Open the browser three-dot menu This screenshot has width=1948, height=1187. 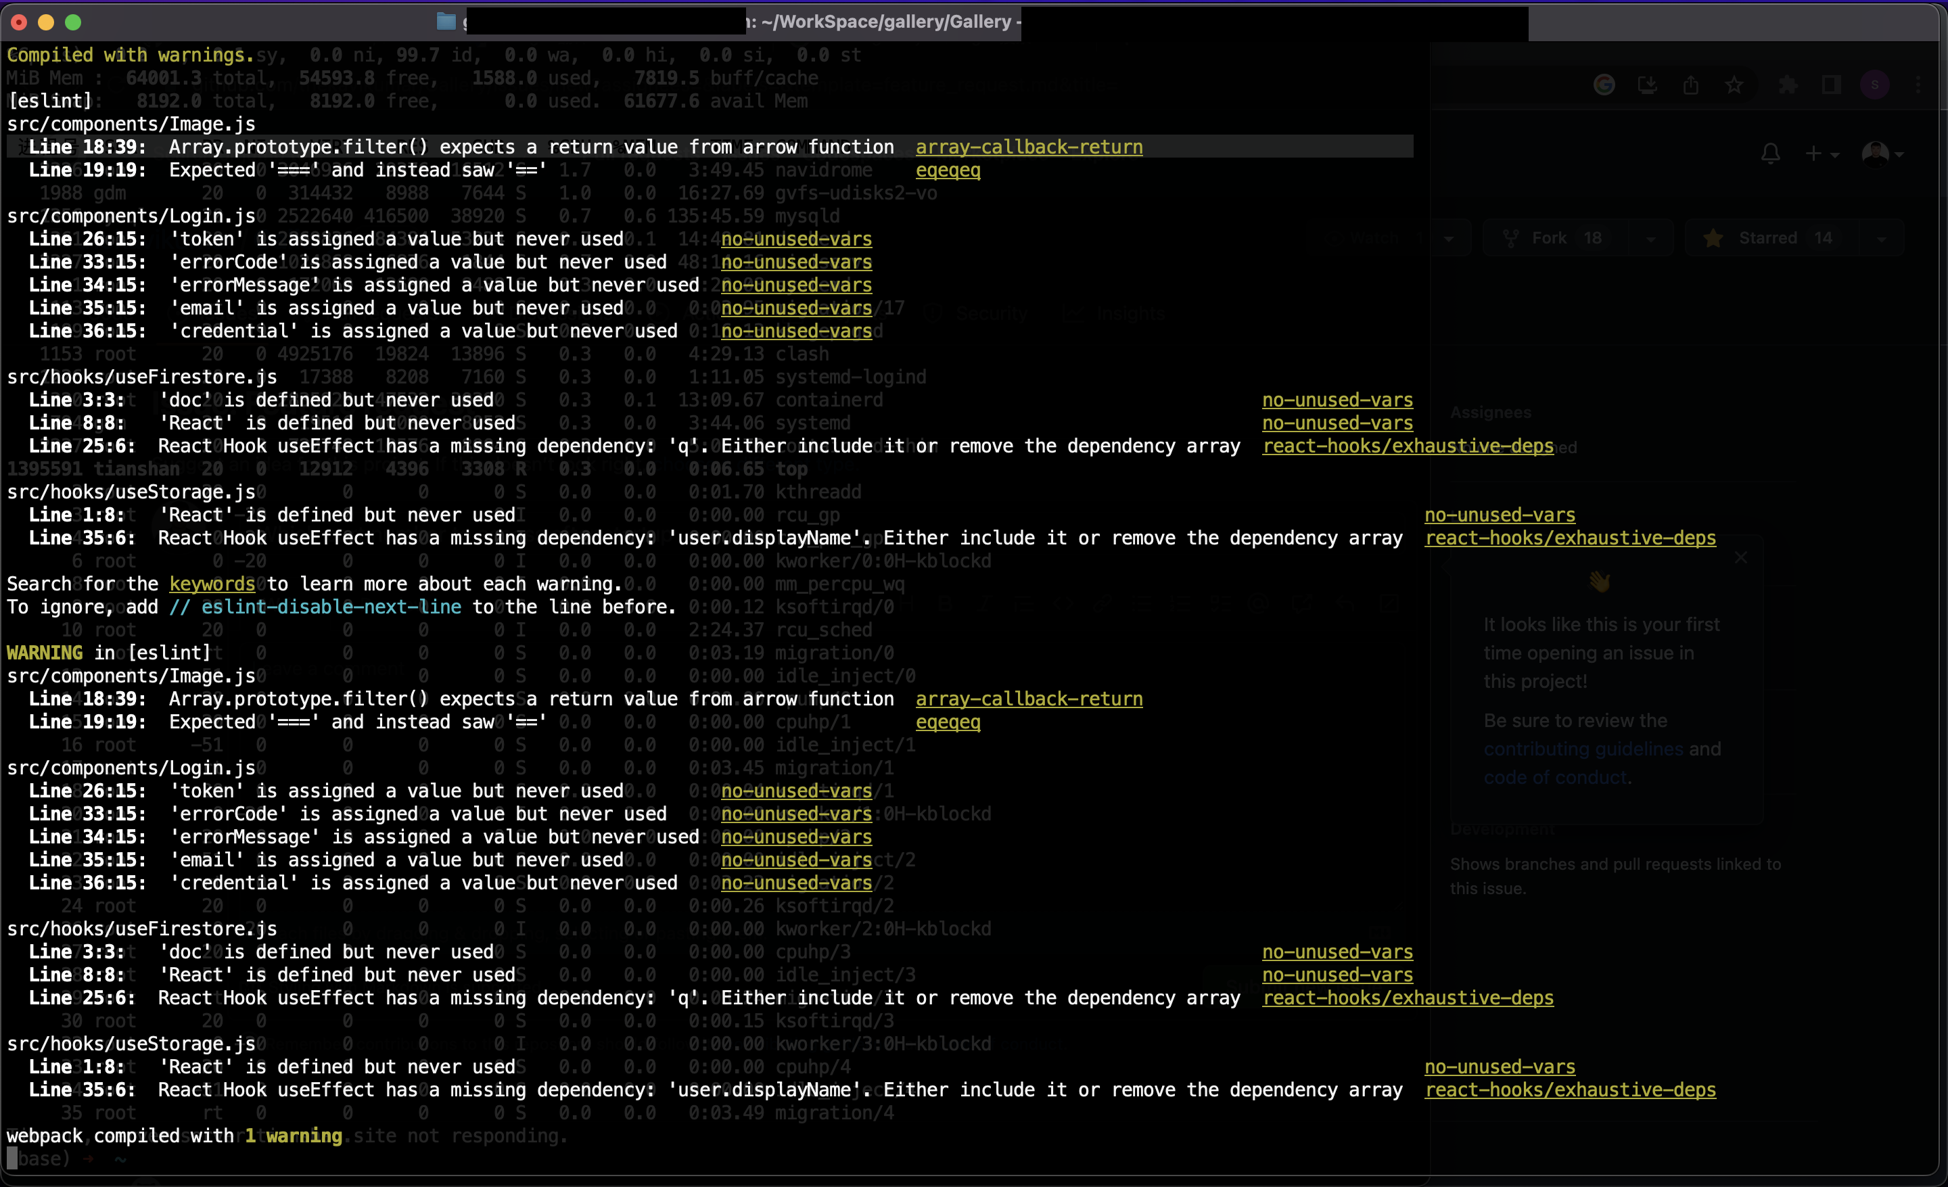[x=1919, y=85]
